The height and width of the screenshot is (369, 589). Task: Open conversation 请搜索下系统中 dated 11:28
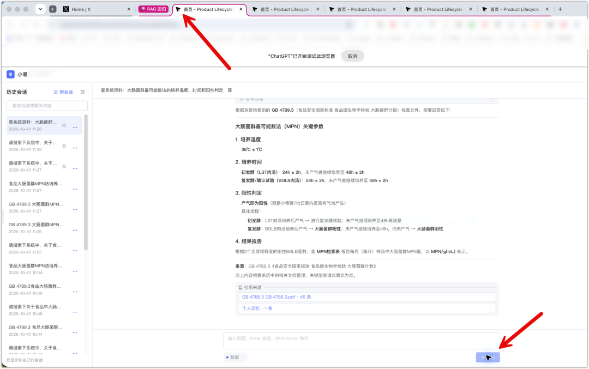(44, 146)
